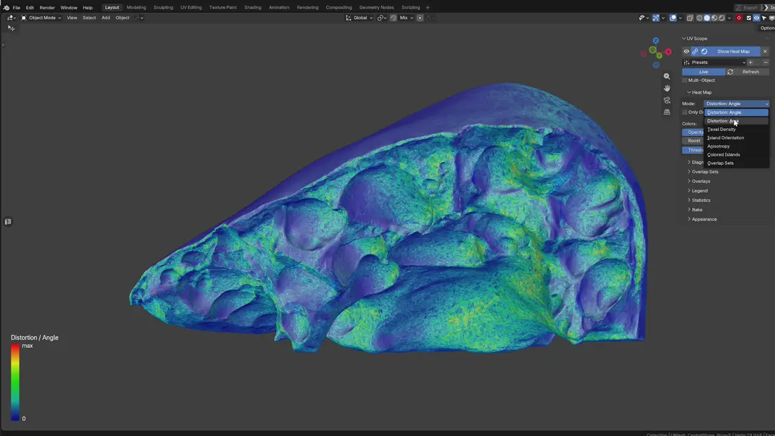Toggle the camera view icon
The height and width of the screenshot is (436, 775).
666,100
